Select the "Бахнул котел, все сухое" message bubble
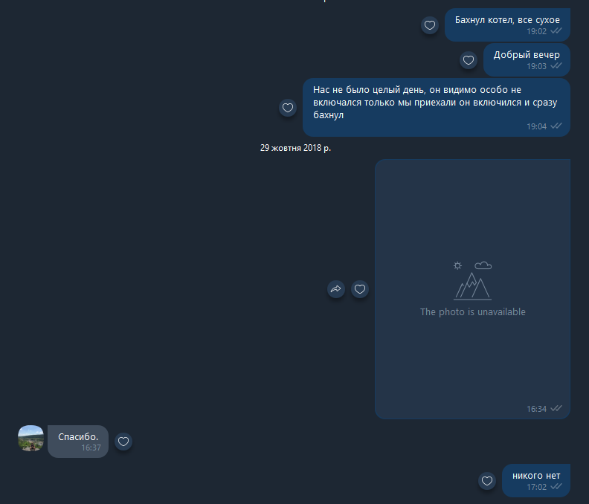 tap(507, 25)
